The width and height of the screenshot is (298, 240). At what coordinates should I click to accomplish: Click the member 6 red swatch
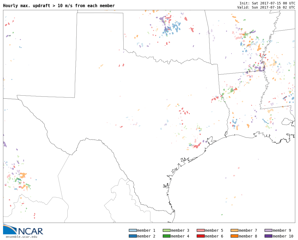pyautogui.click(x=201, y=236)
